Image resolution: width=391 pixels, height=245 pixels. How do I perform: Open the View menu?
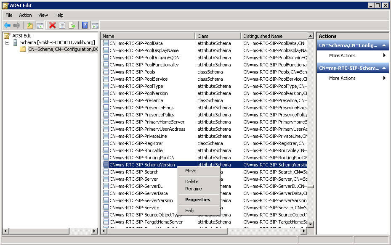(x=43, y=15)
